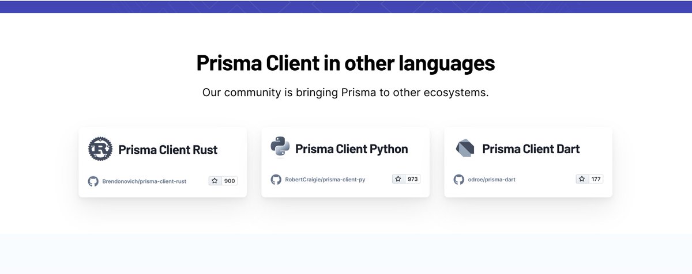Click the 900 star count
Image resolution: width=692 pixels, height=274 pixels.
coord(230,181)
